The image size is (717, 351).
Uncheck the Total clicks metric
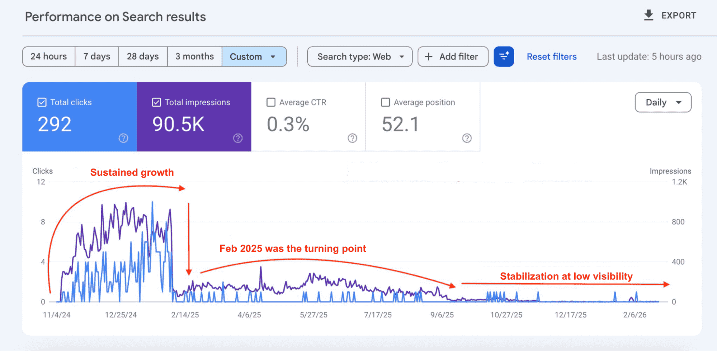coord(42,102)
